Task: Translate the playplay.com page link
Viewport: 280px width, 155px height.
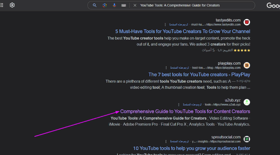Action: (180, 68)
